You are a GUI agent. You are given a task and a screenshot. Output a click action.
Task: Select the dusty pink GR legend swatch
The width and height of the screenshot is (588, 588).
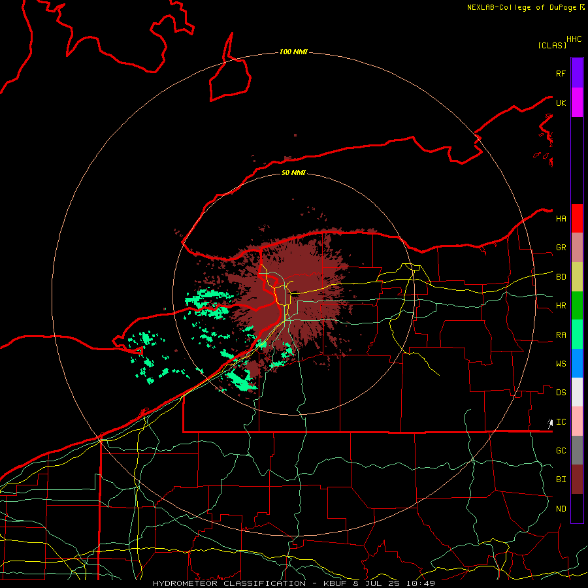point(577,248)
